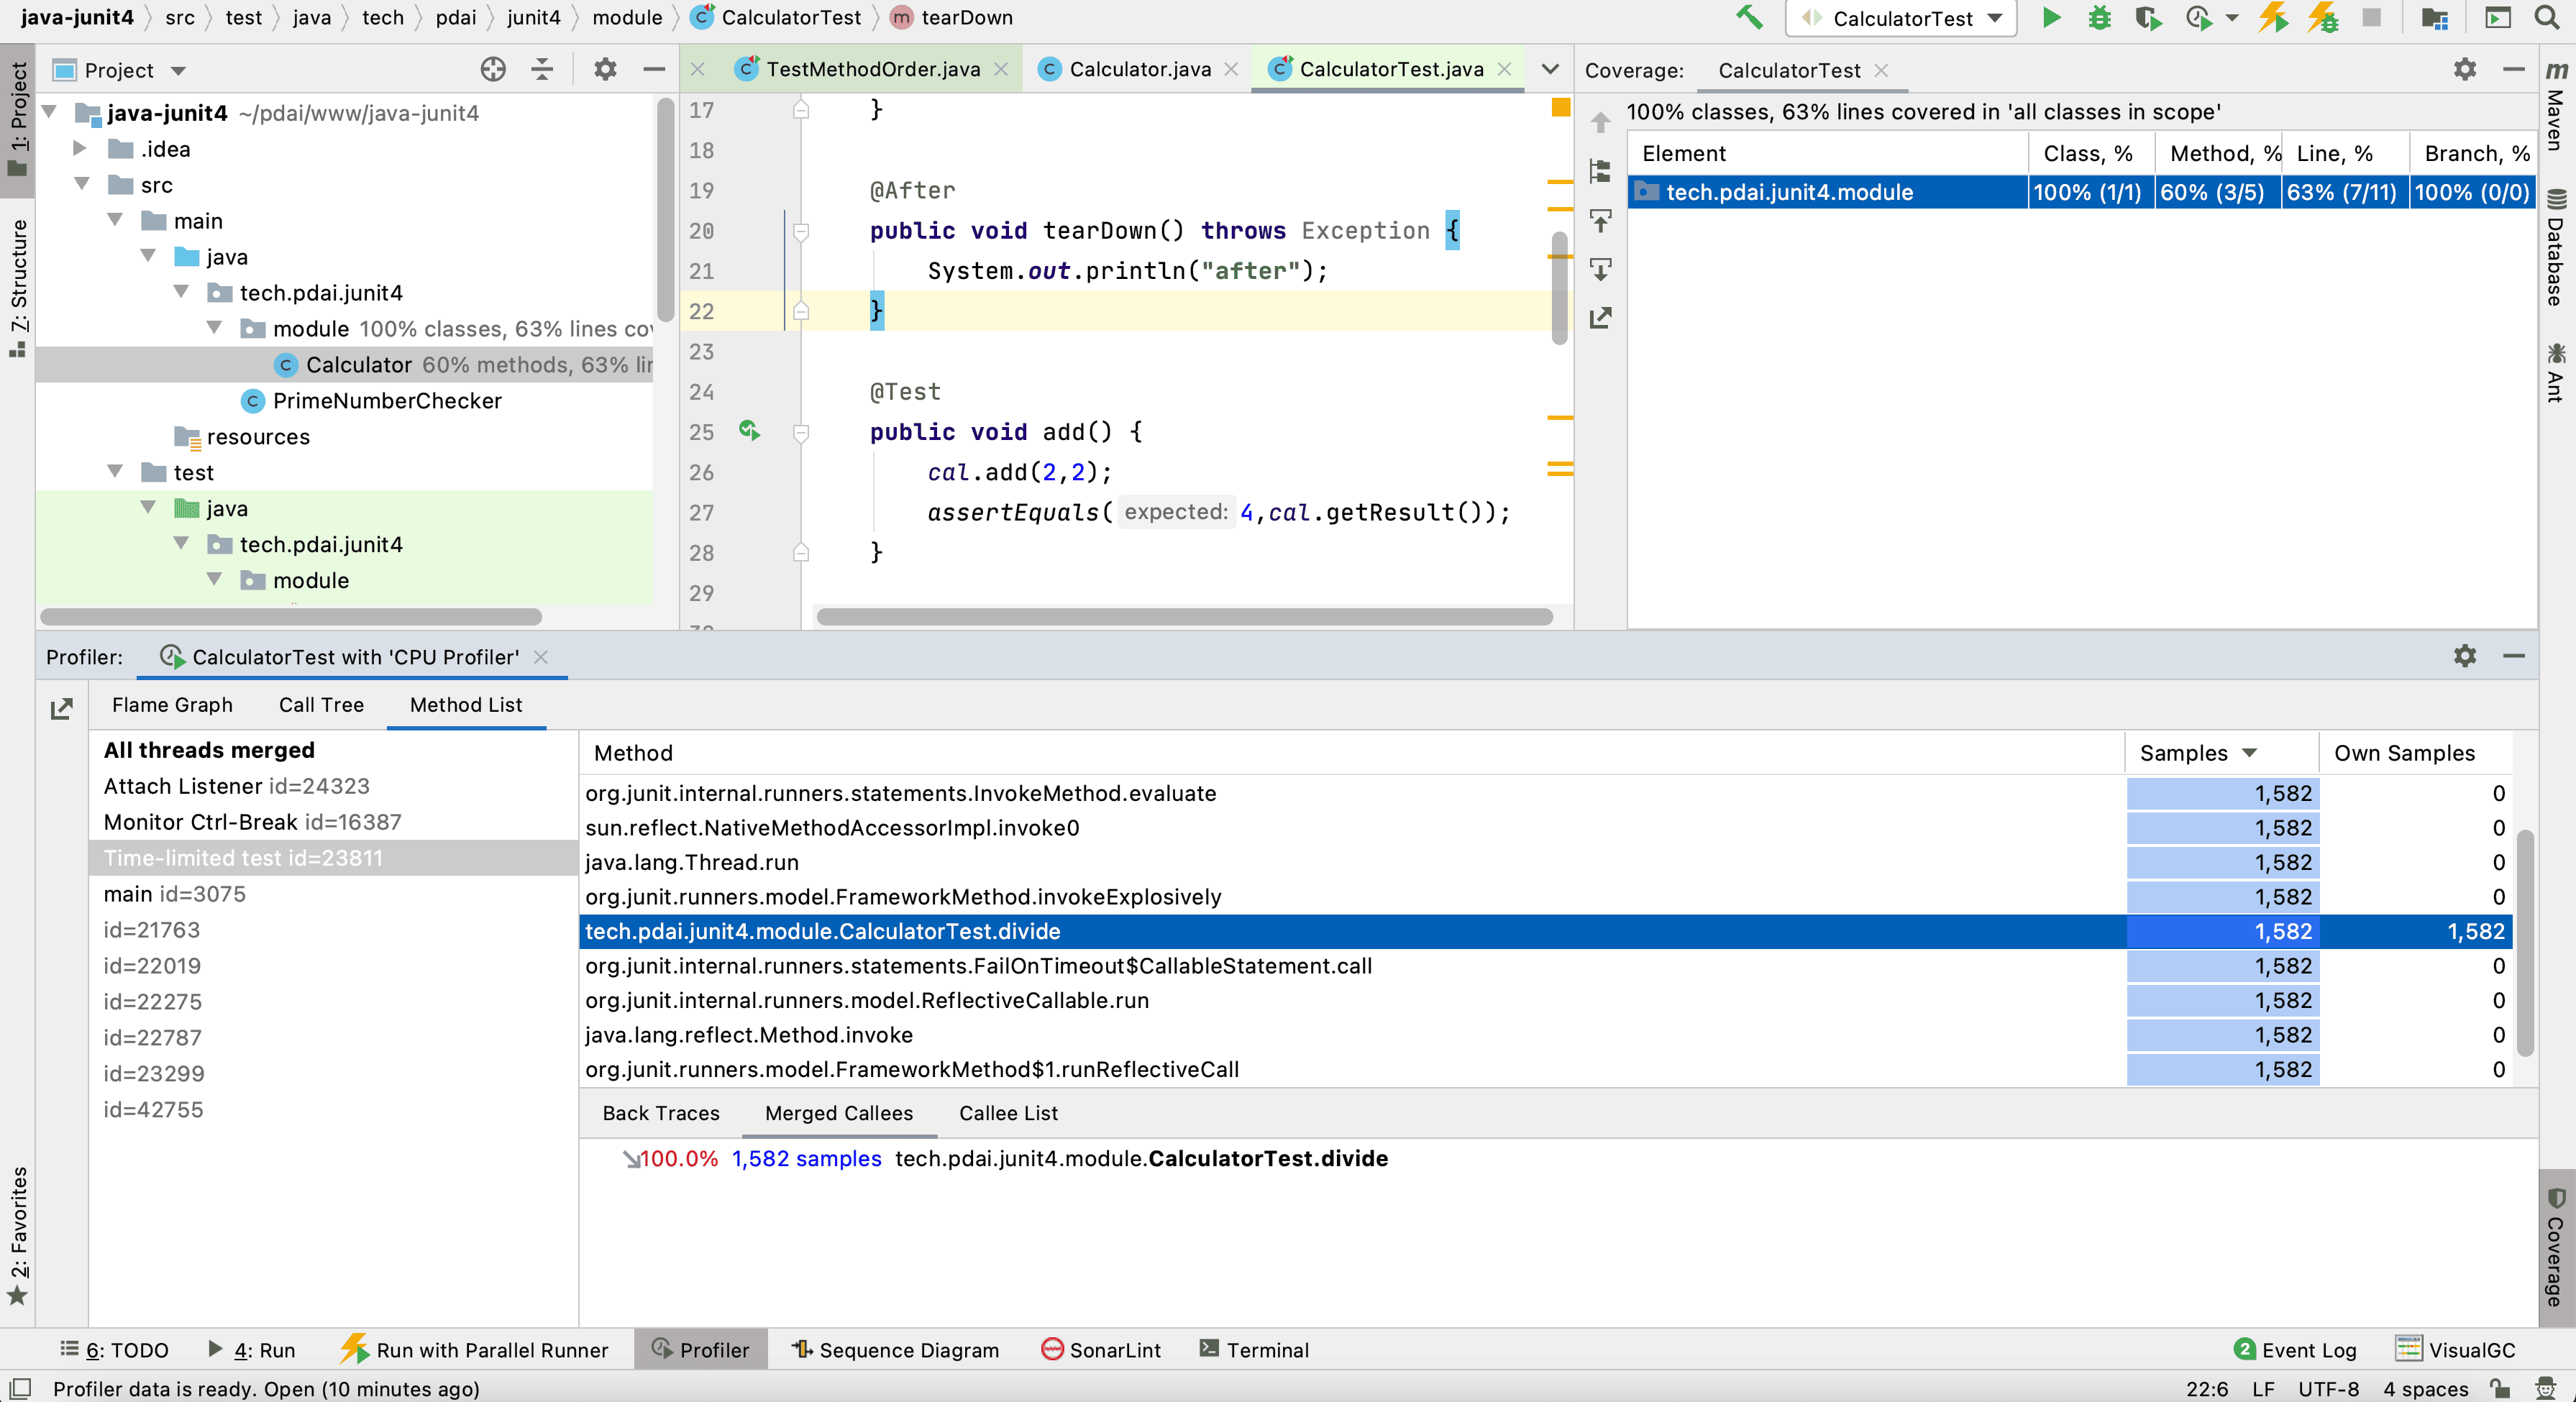2576x1402 pixels.
Task: Collapse the src folder in project tree
Action: pyautogui.click(x=83, y=185)
